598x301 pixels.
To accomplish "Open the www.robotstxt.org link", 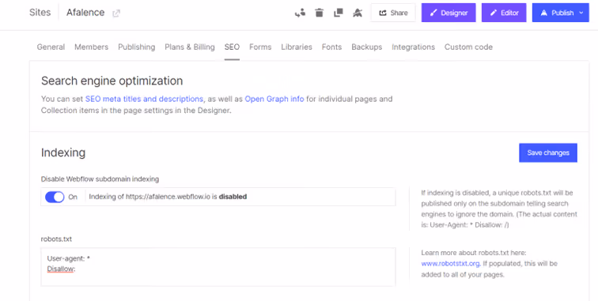I will pyautogui.click(x=450, y=264).
